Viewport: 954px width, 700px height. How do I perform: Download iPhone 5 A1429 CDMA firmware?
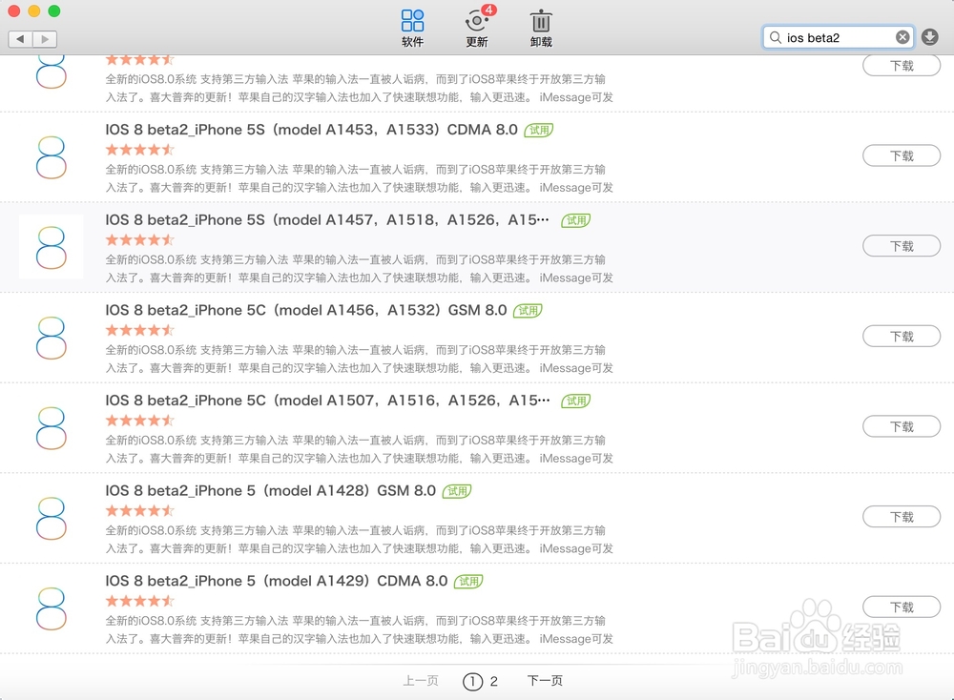tap(902, 607)
